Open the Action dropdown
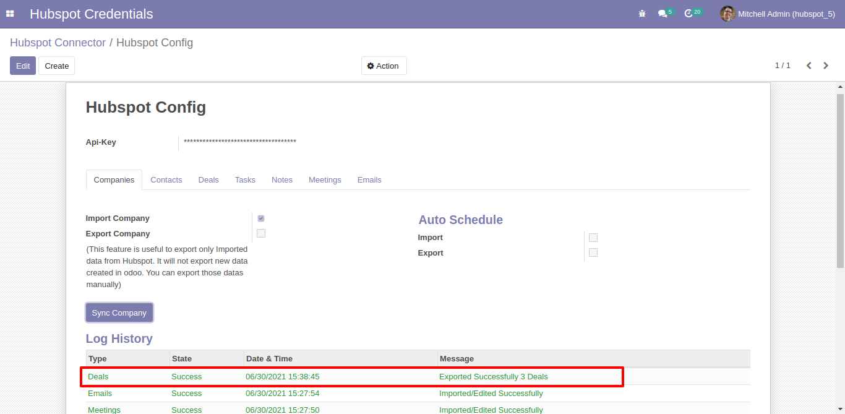The width and height of the screenshot is (845, 414). tap(384, 66)
